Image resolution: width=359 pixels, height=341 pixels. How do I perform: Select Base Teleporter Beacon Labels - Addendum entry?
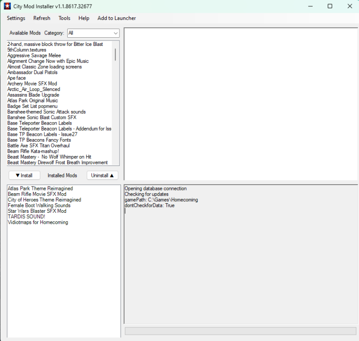[x=59, y=129]
